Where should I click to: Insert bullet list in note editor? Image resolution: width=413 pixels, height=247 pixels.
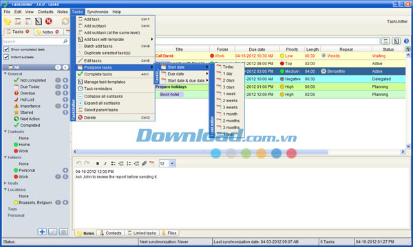pos(113,163)
